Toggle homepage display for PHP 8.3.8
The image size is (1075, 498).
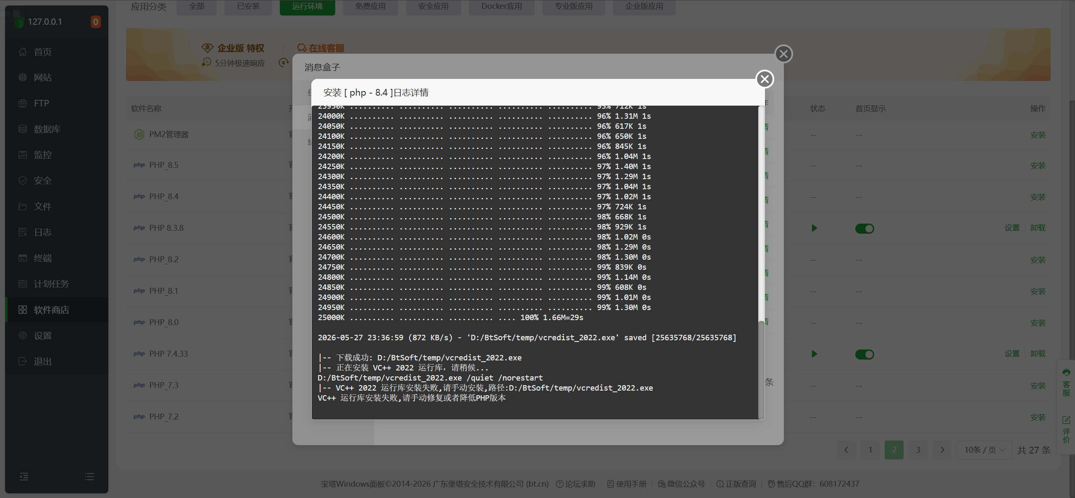pos(865,228)
